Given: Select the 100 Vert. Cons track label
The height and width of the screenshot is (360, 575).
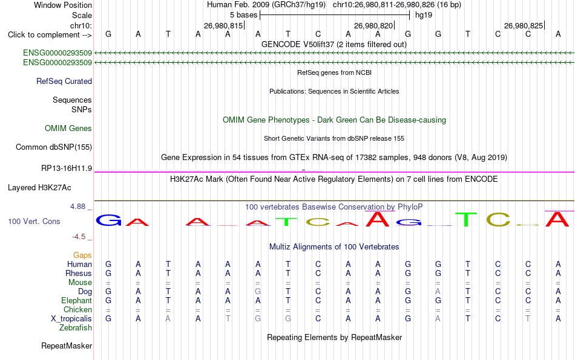Looking at the screenshot, I should 34,221.
